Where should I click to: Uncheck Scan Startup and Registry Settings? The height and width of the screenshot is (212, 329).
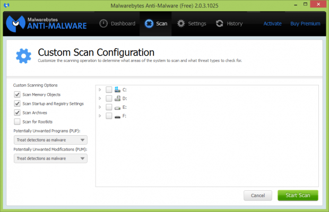(x=17, y=103)
